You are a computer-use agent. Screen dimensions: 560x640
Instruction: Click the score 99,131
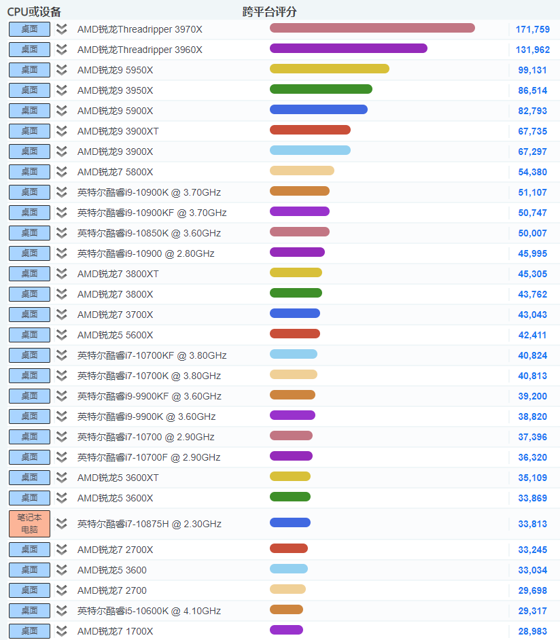pos(532,70)
